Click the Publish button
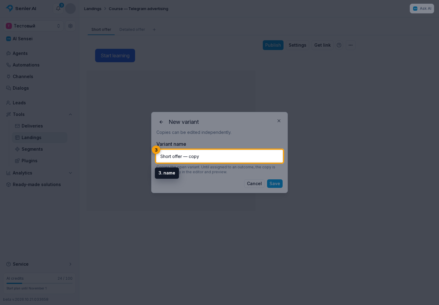The width and height of the screenshot is (439, 305). [x=273, y=45]
